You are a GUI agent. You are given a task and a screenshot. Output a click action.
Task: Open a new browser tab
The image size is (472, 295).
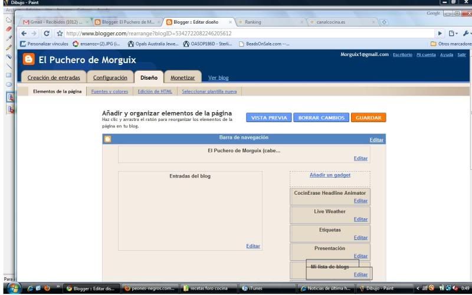click(x=384, y=22)
